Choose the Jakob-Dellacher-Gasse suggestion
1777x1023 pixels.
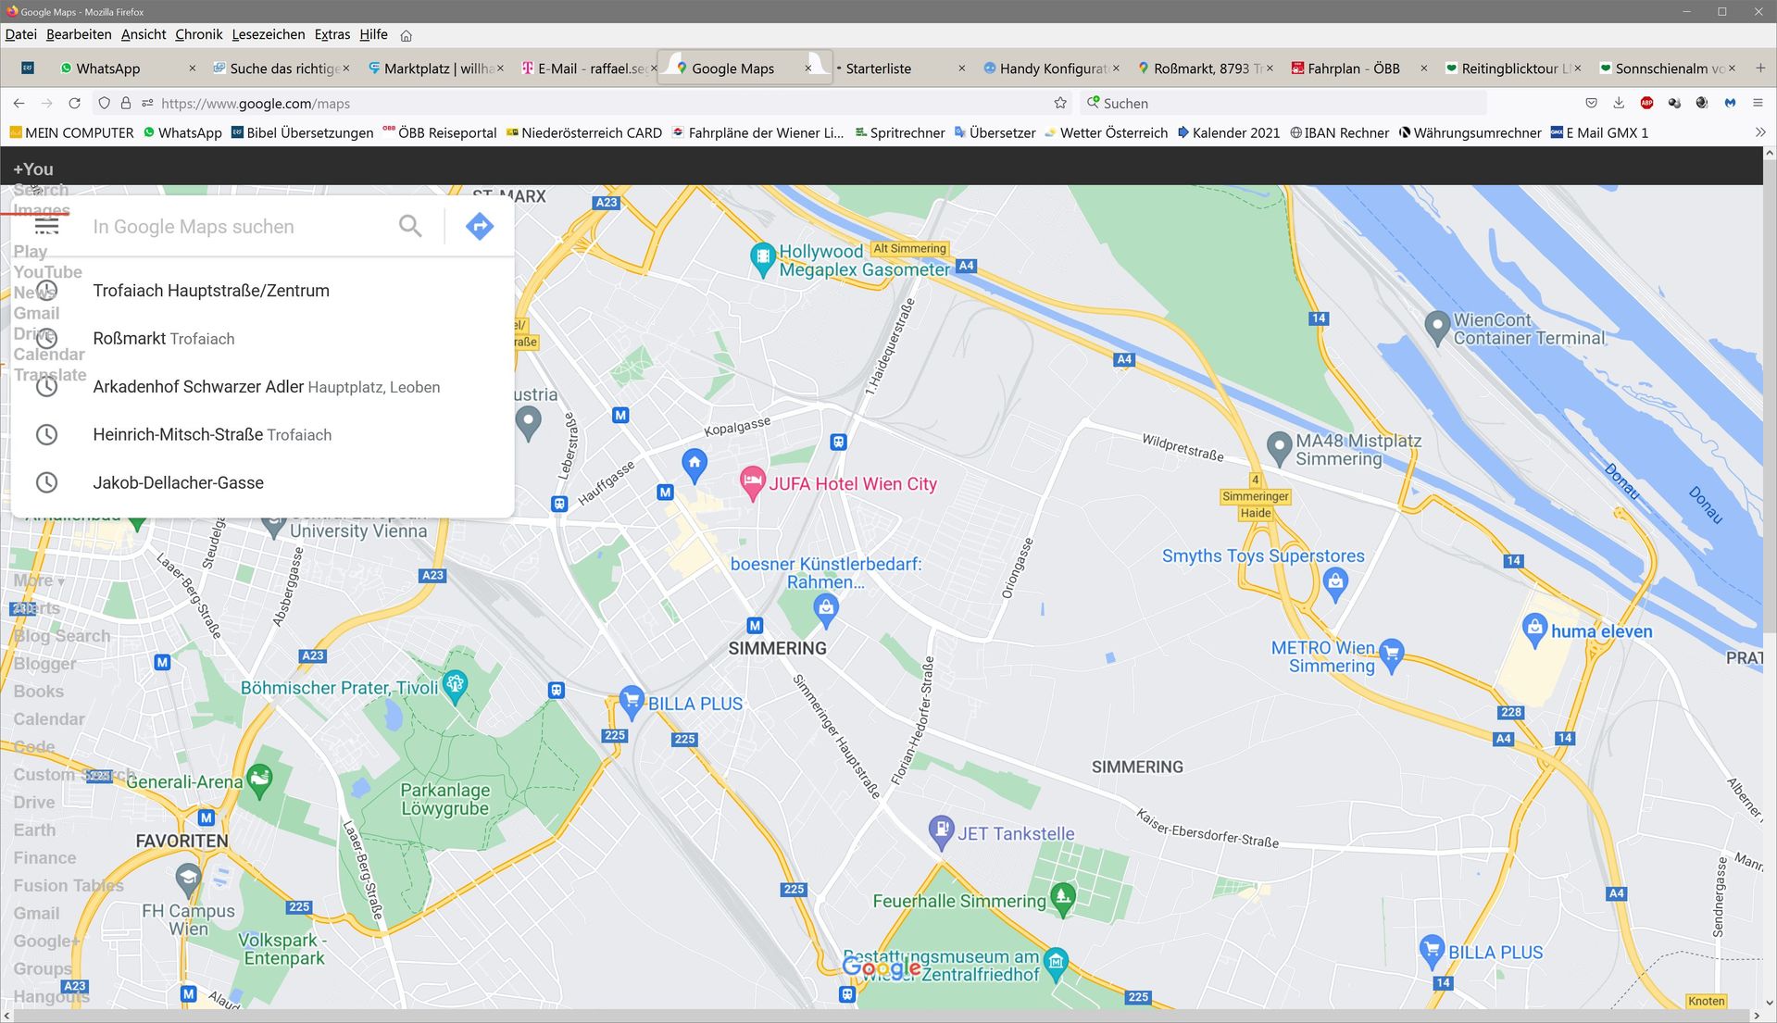click(178, 482)
